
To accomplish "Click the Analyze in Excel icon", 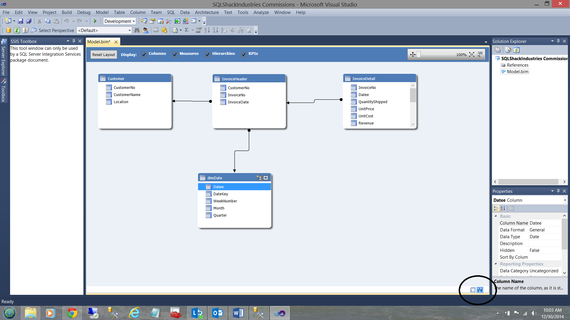I will (x=17, y=30).
